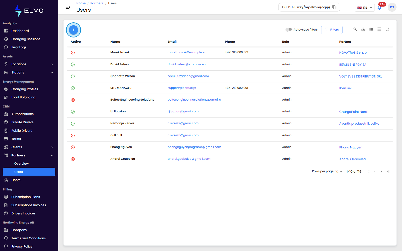Image resolution: width=402 pixels, height=251 pixels.
Task: Open Partners Overview submenu item
Action: pyautogui.click(x=29, y=164)
